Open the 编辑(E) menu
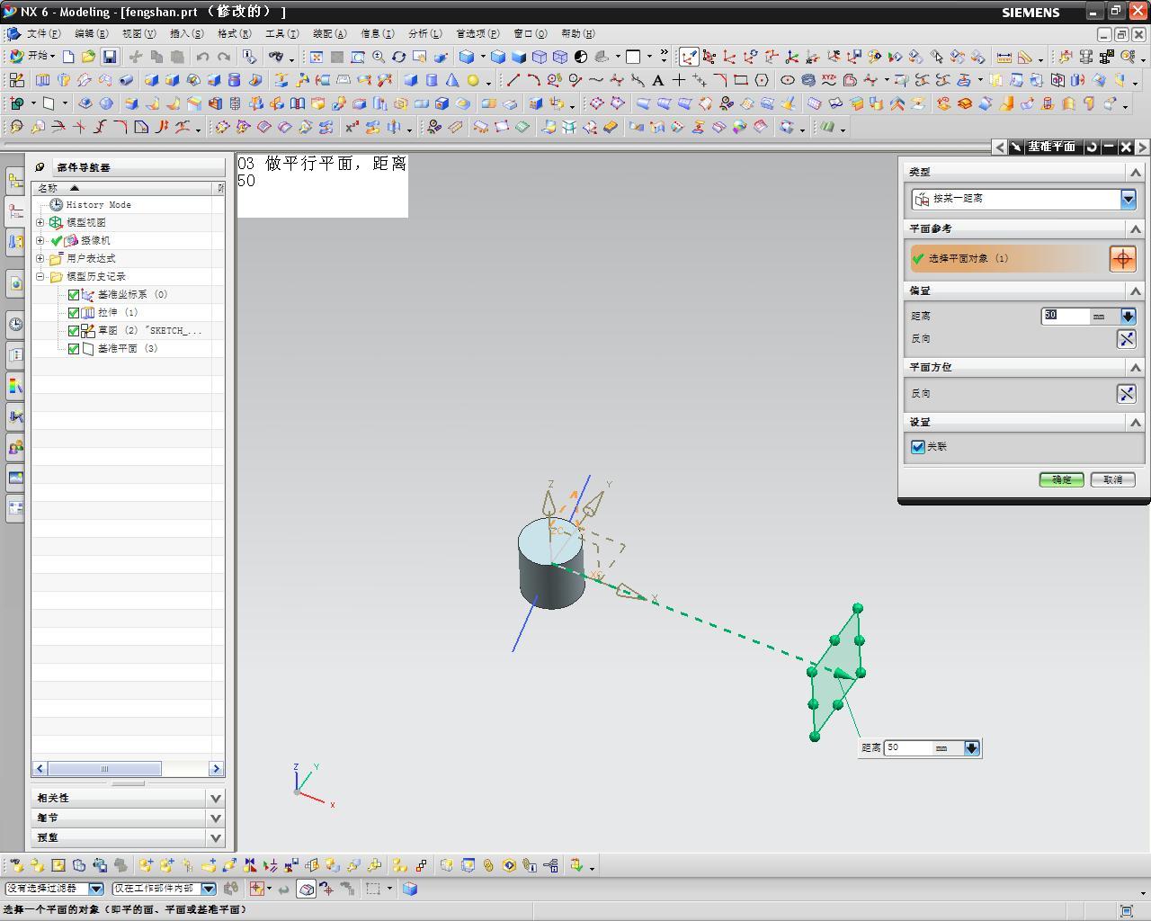Screen dimensions: 1151x921 pyautogui.click(x=90, y=33)
